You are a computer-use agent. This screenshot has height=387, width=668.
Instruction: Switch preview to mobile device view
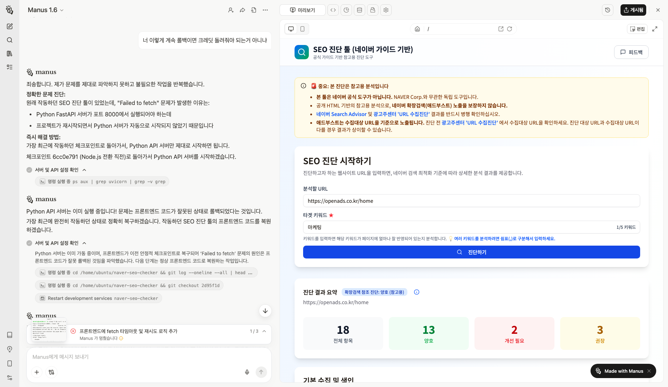coord(302,29)
